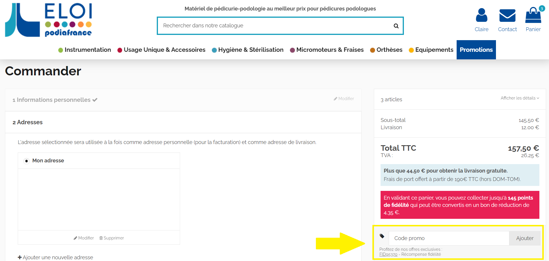Click the pencil Modifier icon under address
The width and height of the screenshot is (549, 261).
coord(75,238)
